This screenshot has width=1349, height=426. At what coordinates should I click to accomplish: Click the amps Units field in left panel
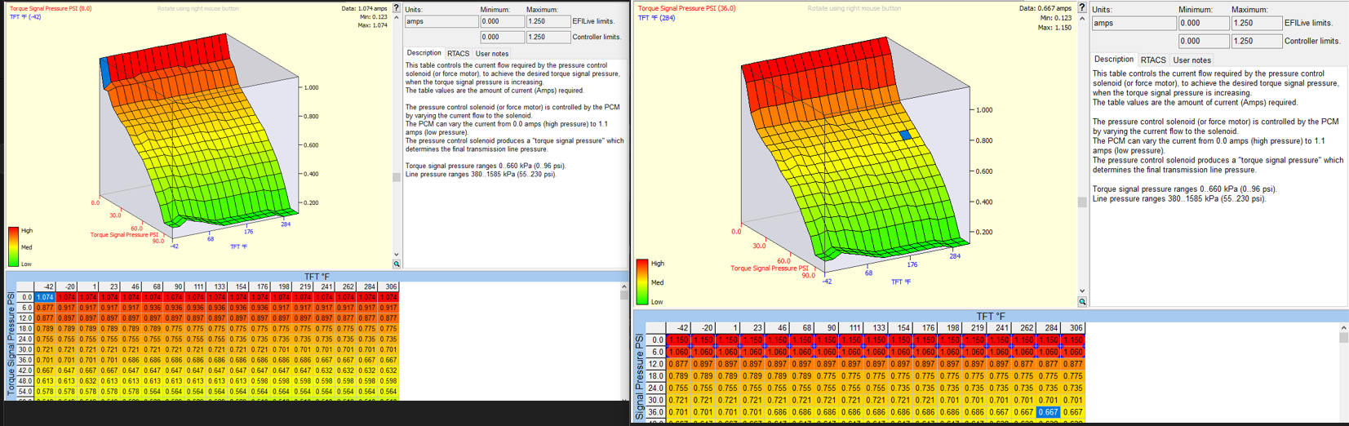pos(441,22)
